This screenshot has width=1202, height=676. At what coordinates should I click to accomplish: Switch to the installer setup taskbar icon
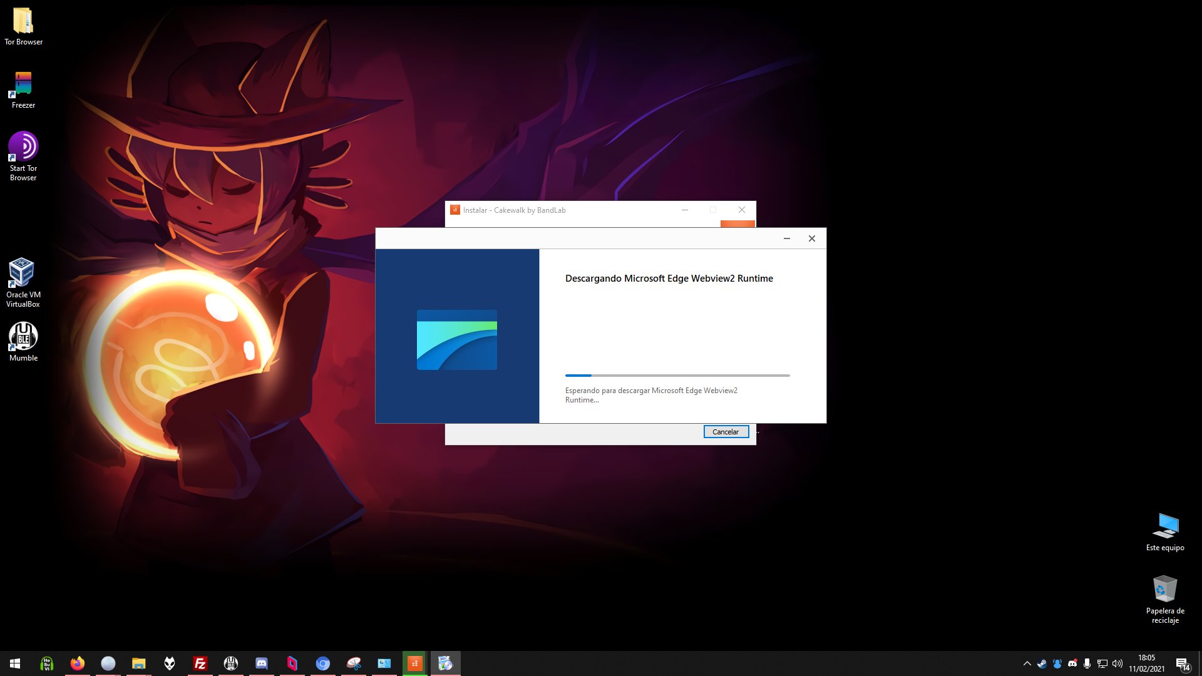(445, 663)
